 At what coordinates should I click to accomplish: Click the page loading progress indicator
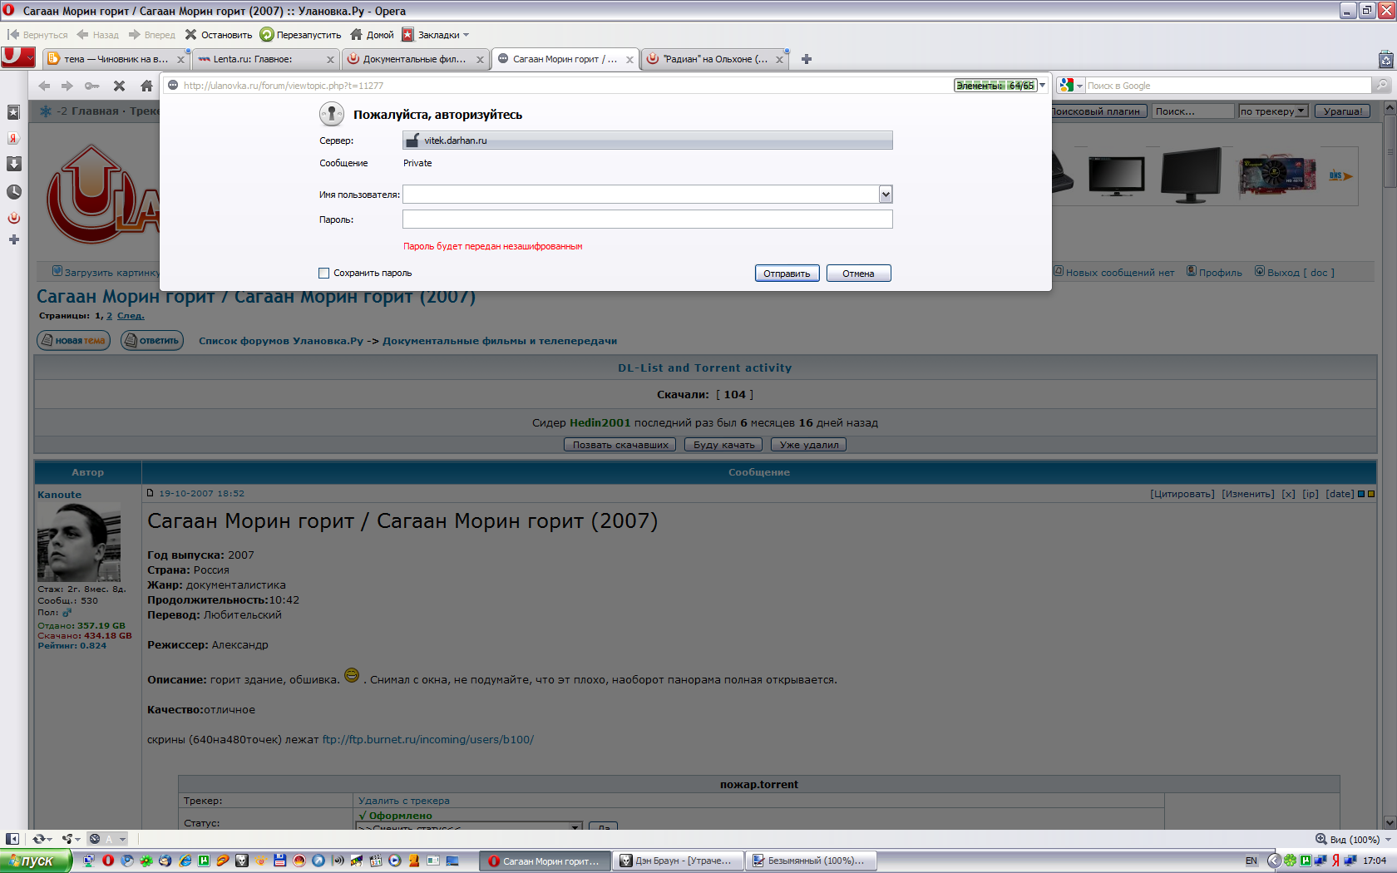pyautogui.click(x=995, y=86)
